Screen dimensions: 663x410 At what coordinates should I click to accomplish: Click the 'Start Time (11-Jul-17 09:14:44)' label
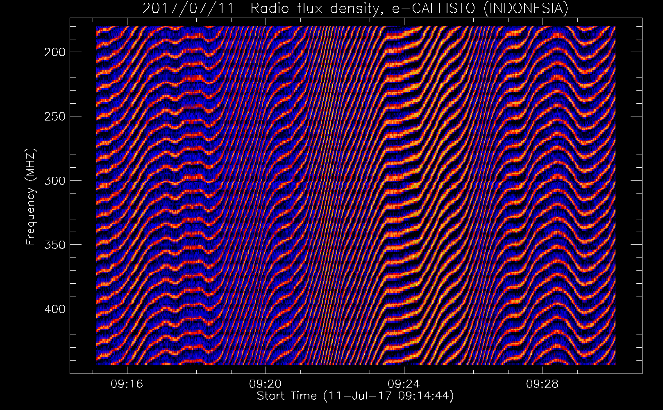355,396
